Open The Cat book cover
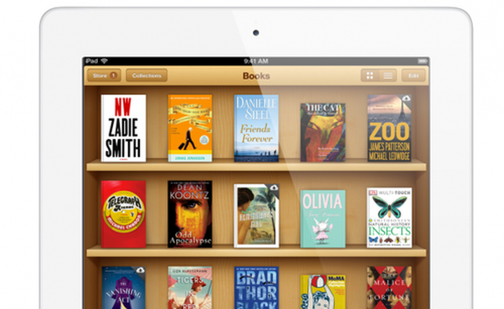The width and height of the screenshot is (504, 309). 323,132
